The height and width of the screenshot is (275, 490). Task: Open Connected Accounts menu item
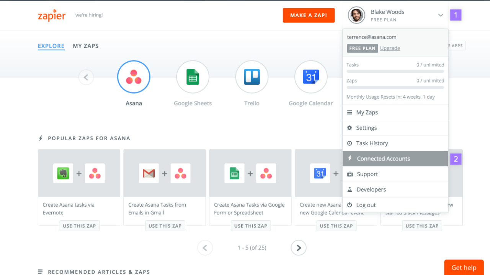point(395,159)
